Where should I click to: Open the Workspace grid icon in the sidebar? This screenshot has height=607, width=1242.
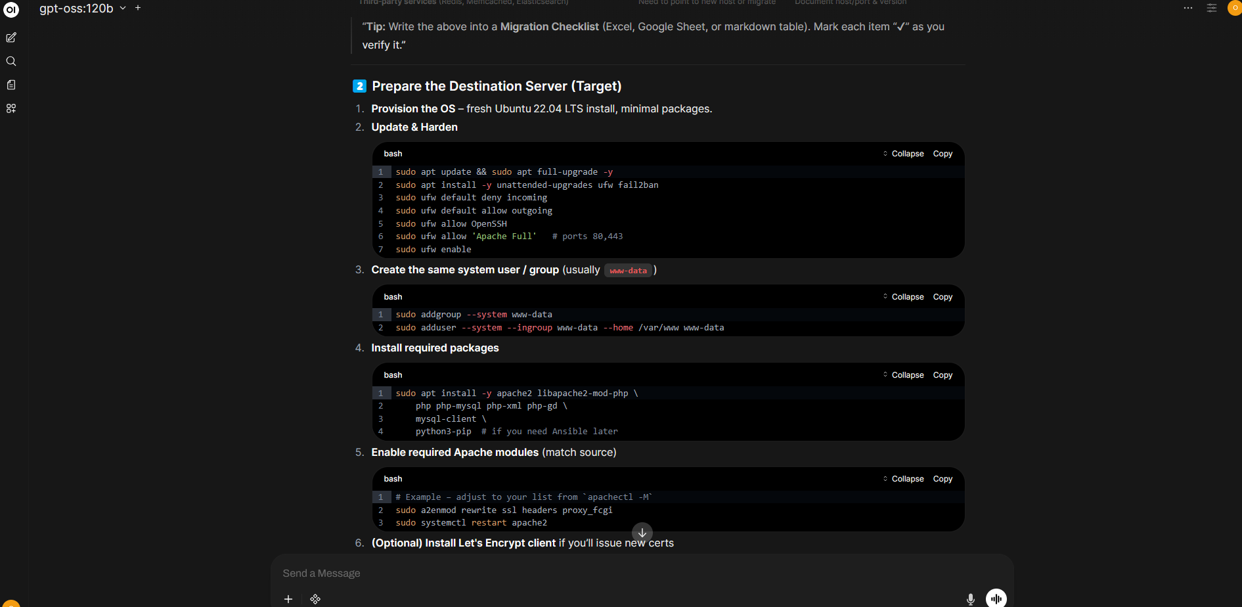coord(11,108)
